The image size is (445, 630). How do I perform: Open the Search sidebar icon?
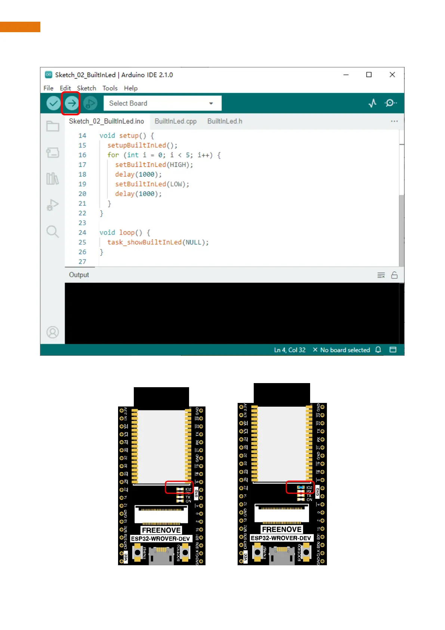tap(53, 232)
